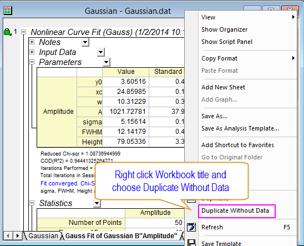The height and width of the screenshot is (246, 304).
Task: Collapse the Statistics section
Action: (x=32, y=203)
